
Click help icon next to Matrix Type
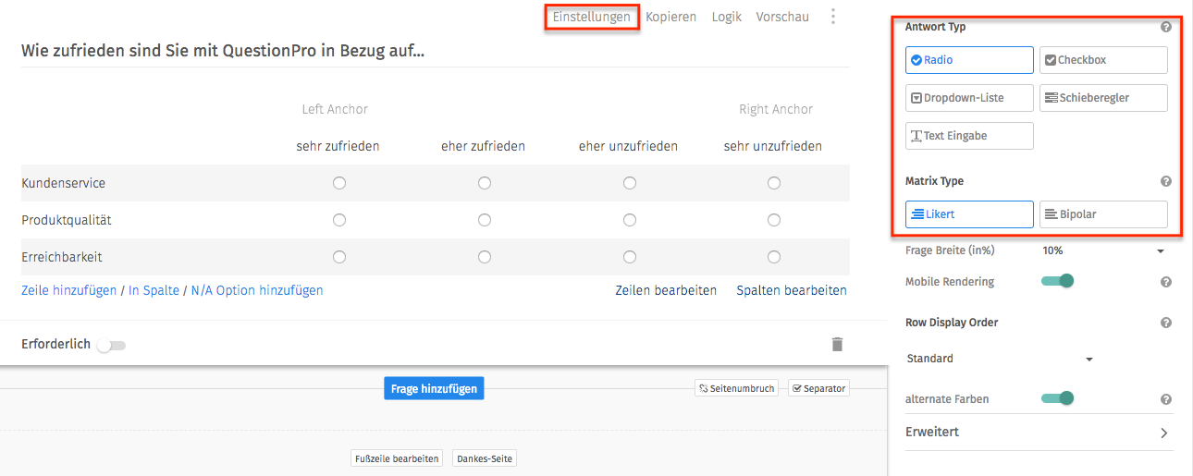(1166, 182)
